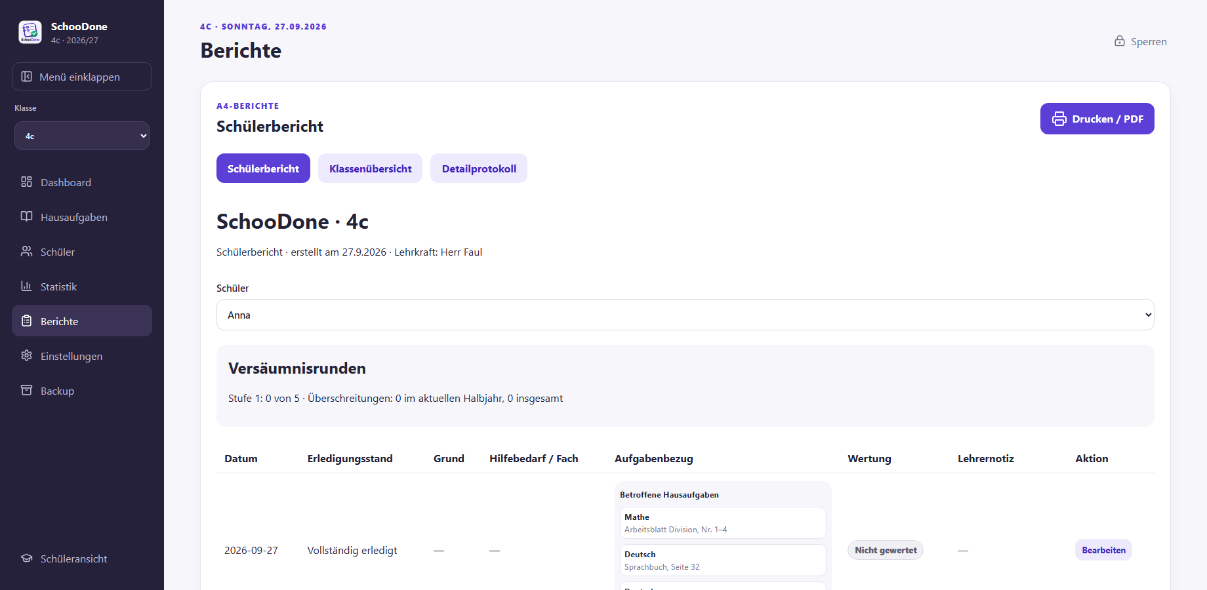Click the Nicht gewertet badge
This screenshot has width=1207, height=590.
pyautogui.click(x=886, y=550)
